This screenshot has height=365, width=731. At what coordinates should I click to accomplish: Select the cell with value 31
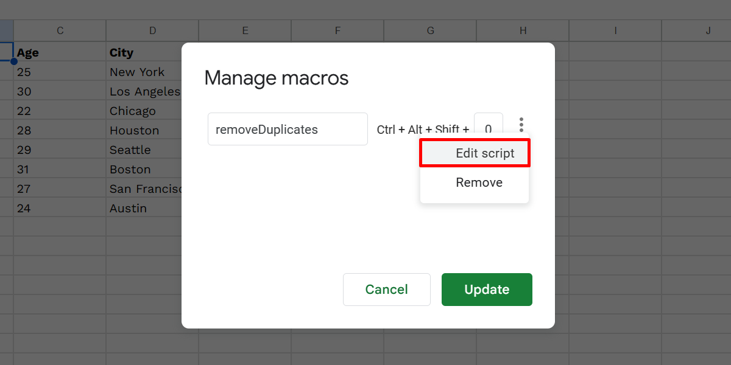click(27, 169)
